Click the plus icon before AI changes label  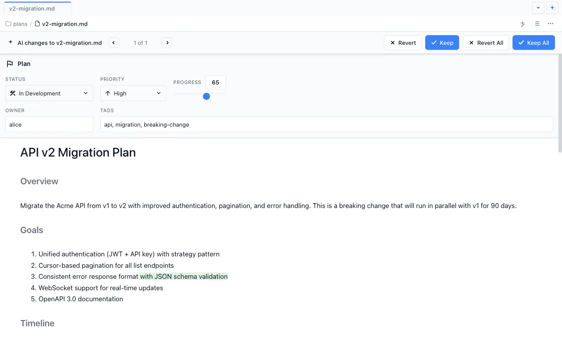pyautogui.click(x=10, y=43)
